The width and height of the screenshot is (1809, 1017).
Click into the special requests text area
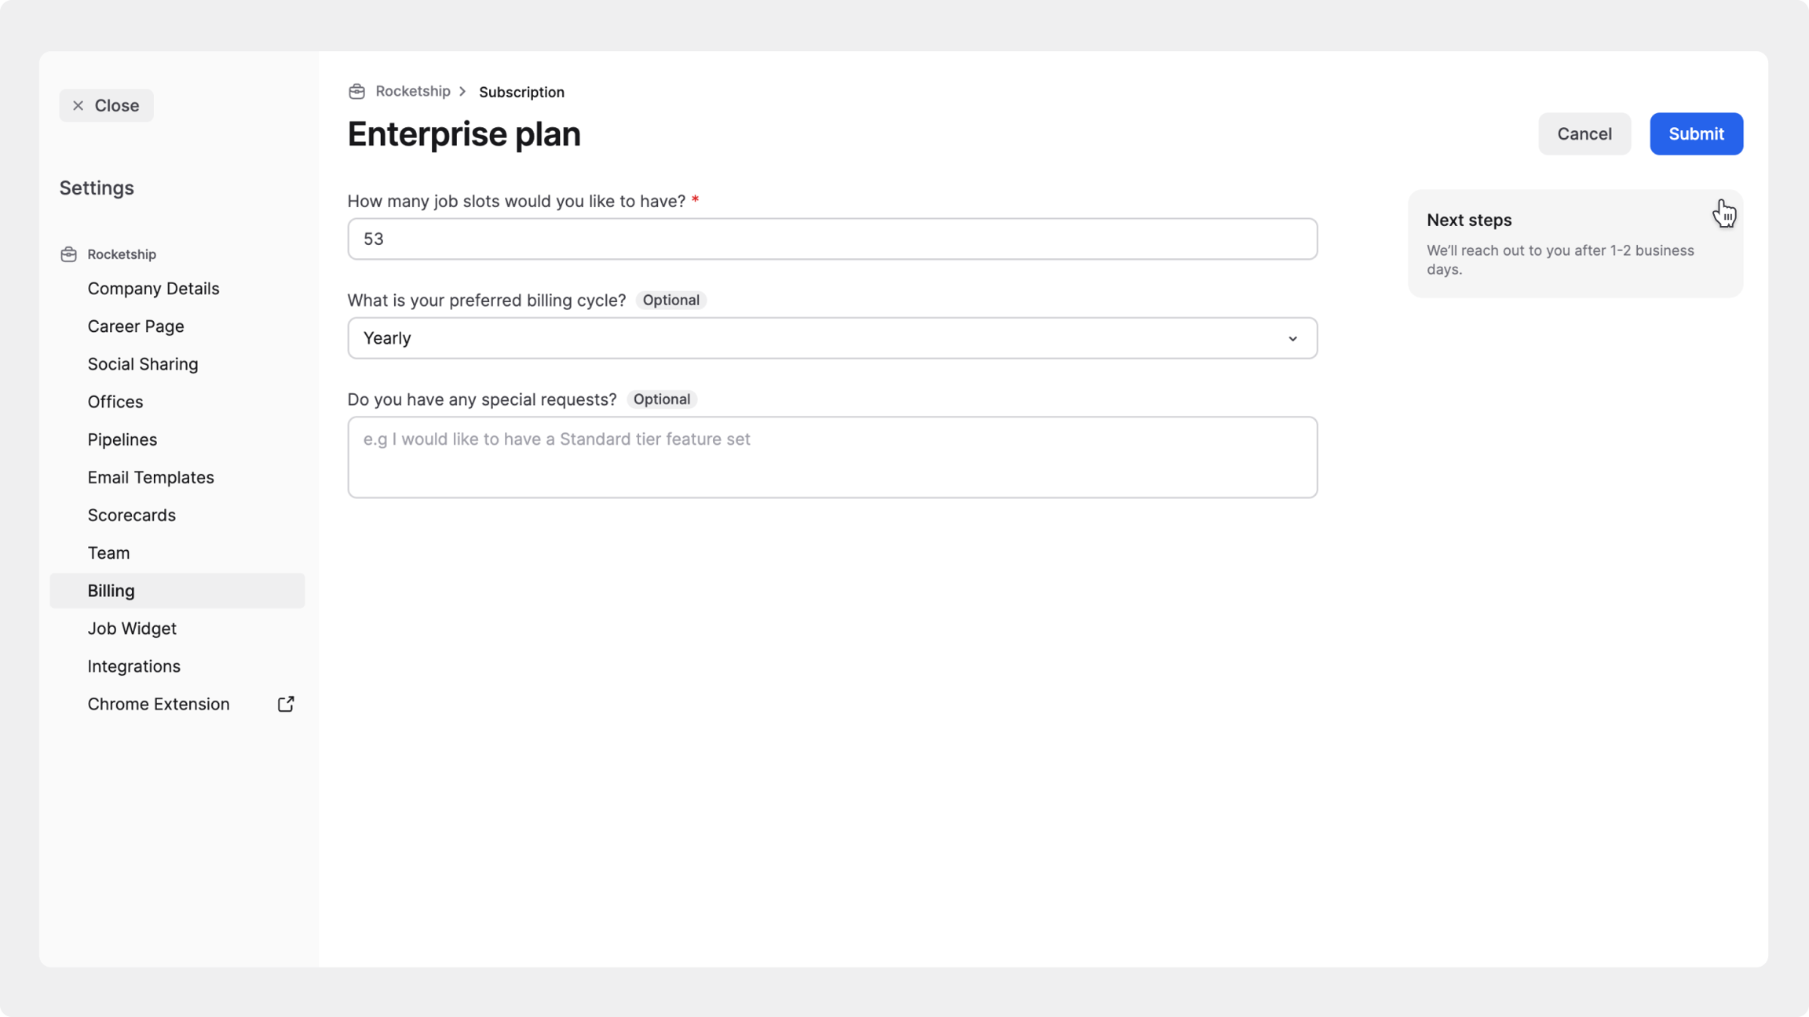click(832, 457)
